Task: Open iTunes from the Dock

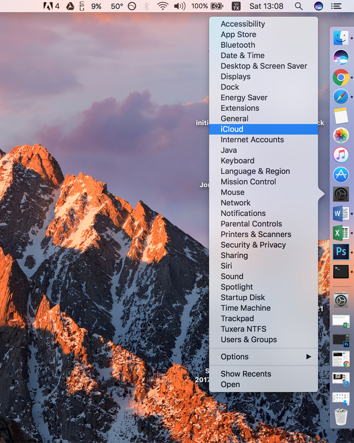Action: coord(341,155)
